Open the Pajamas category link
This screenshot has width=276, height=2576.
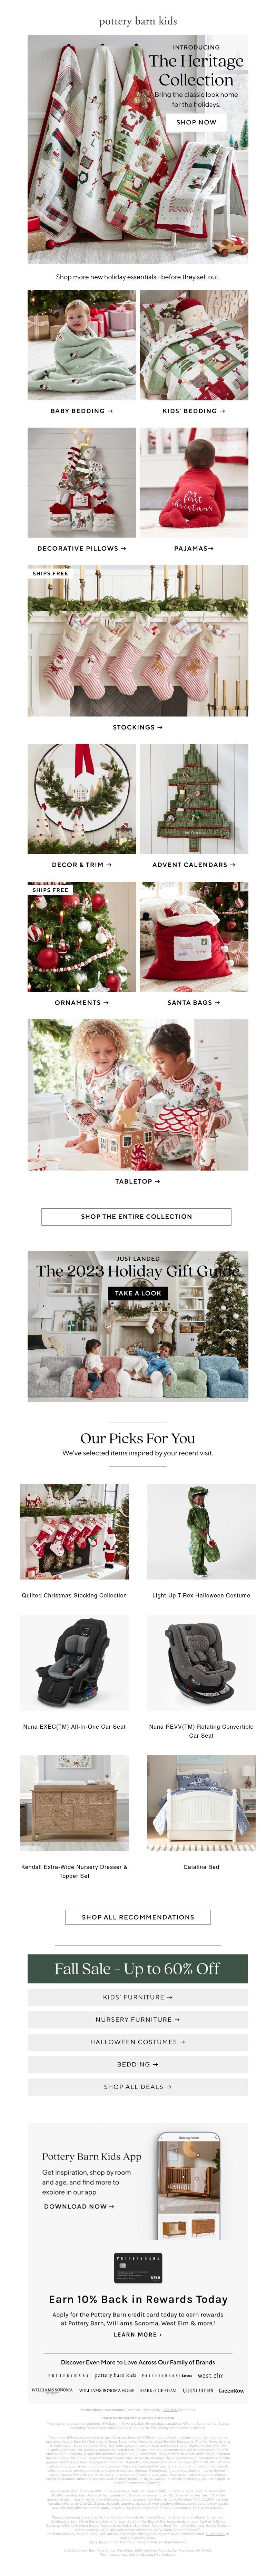point(194,548)
